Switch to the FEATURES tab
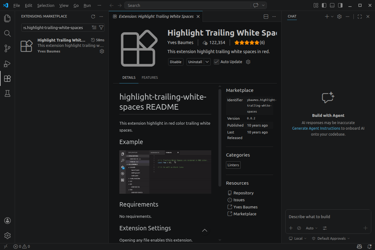The image size is (375, 250). click(150, 77)
